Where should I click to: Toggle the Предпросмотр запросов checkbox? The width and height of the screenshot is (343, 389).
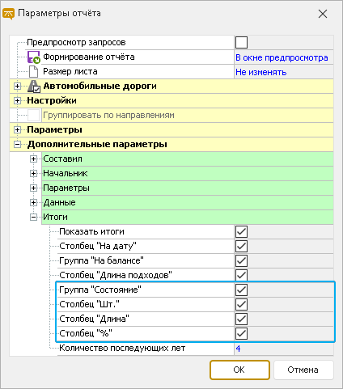coord(241,42)
